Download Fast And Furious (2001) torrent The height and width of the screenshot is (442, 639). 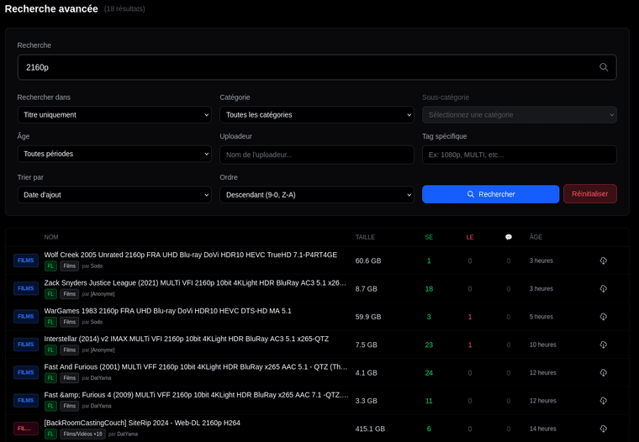603,372
